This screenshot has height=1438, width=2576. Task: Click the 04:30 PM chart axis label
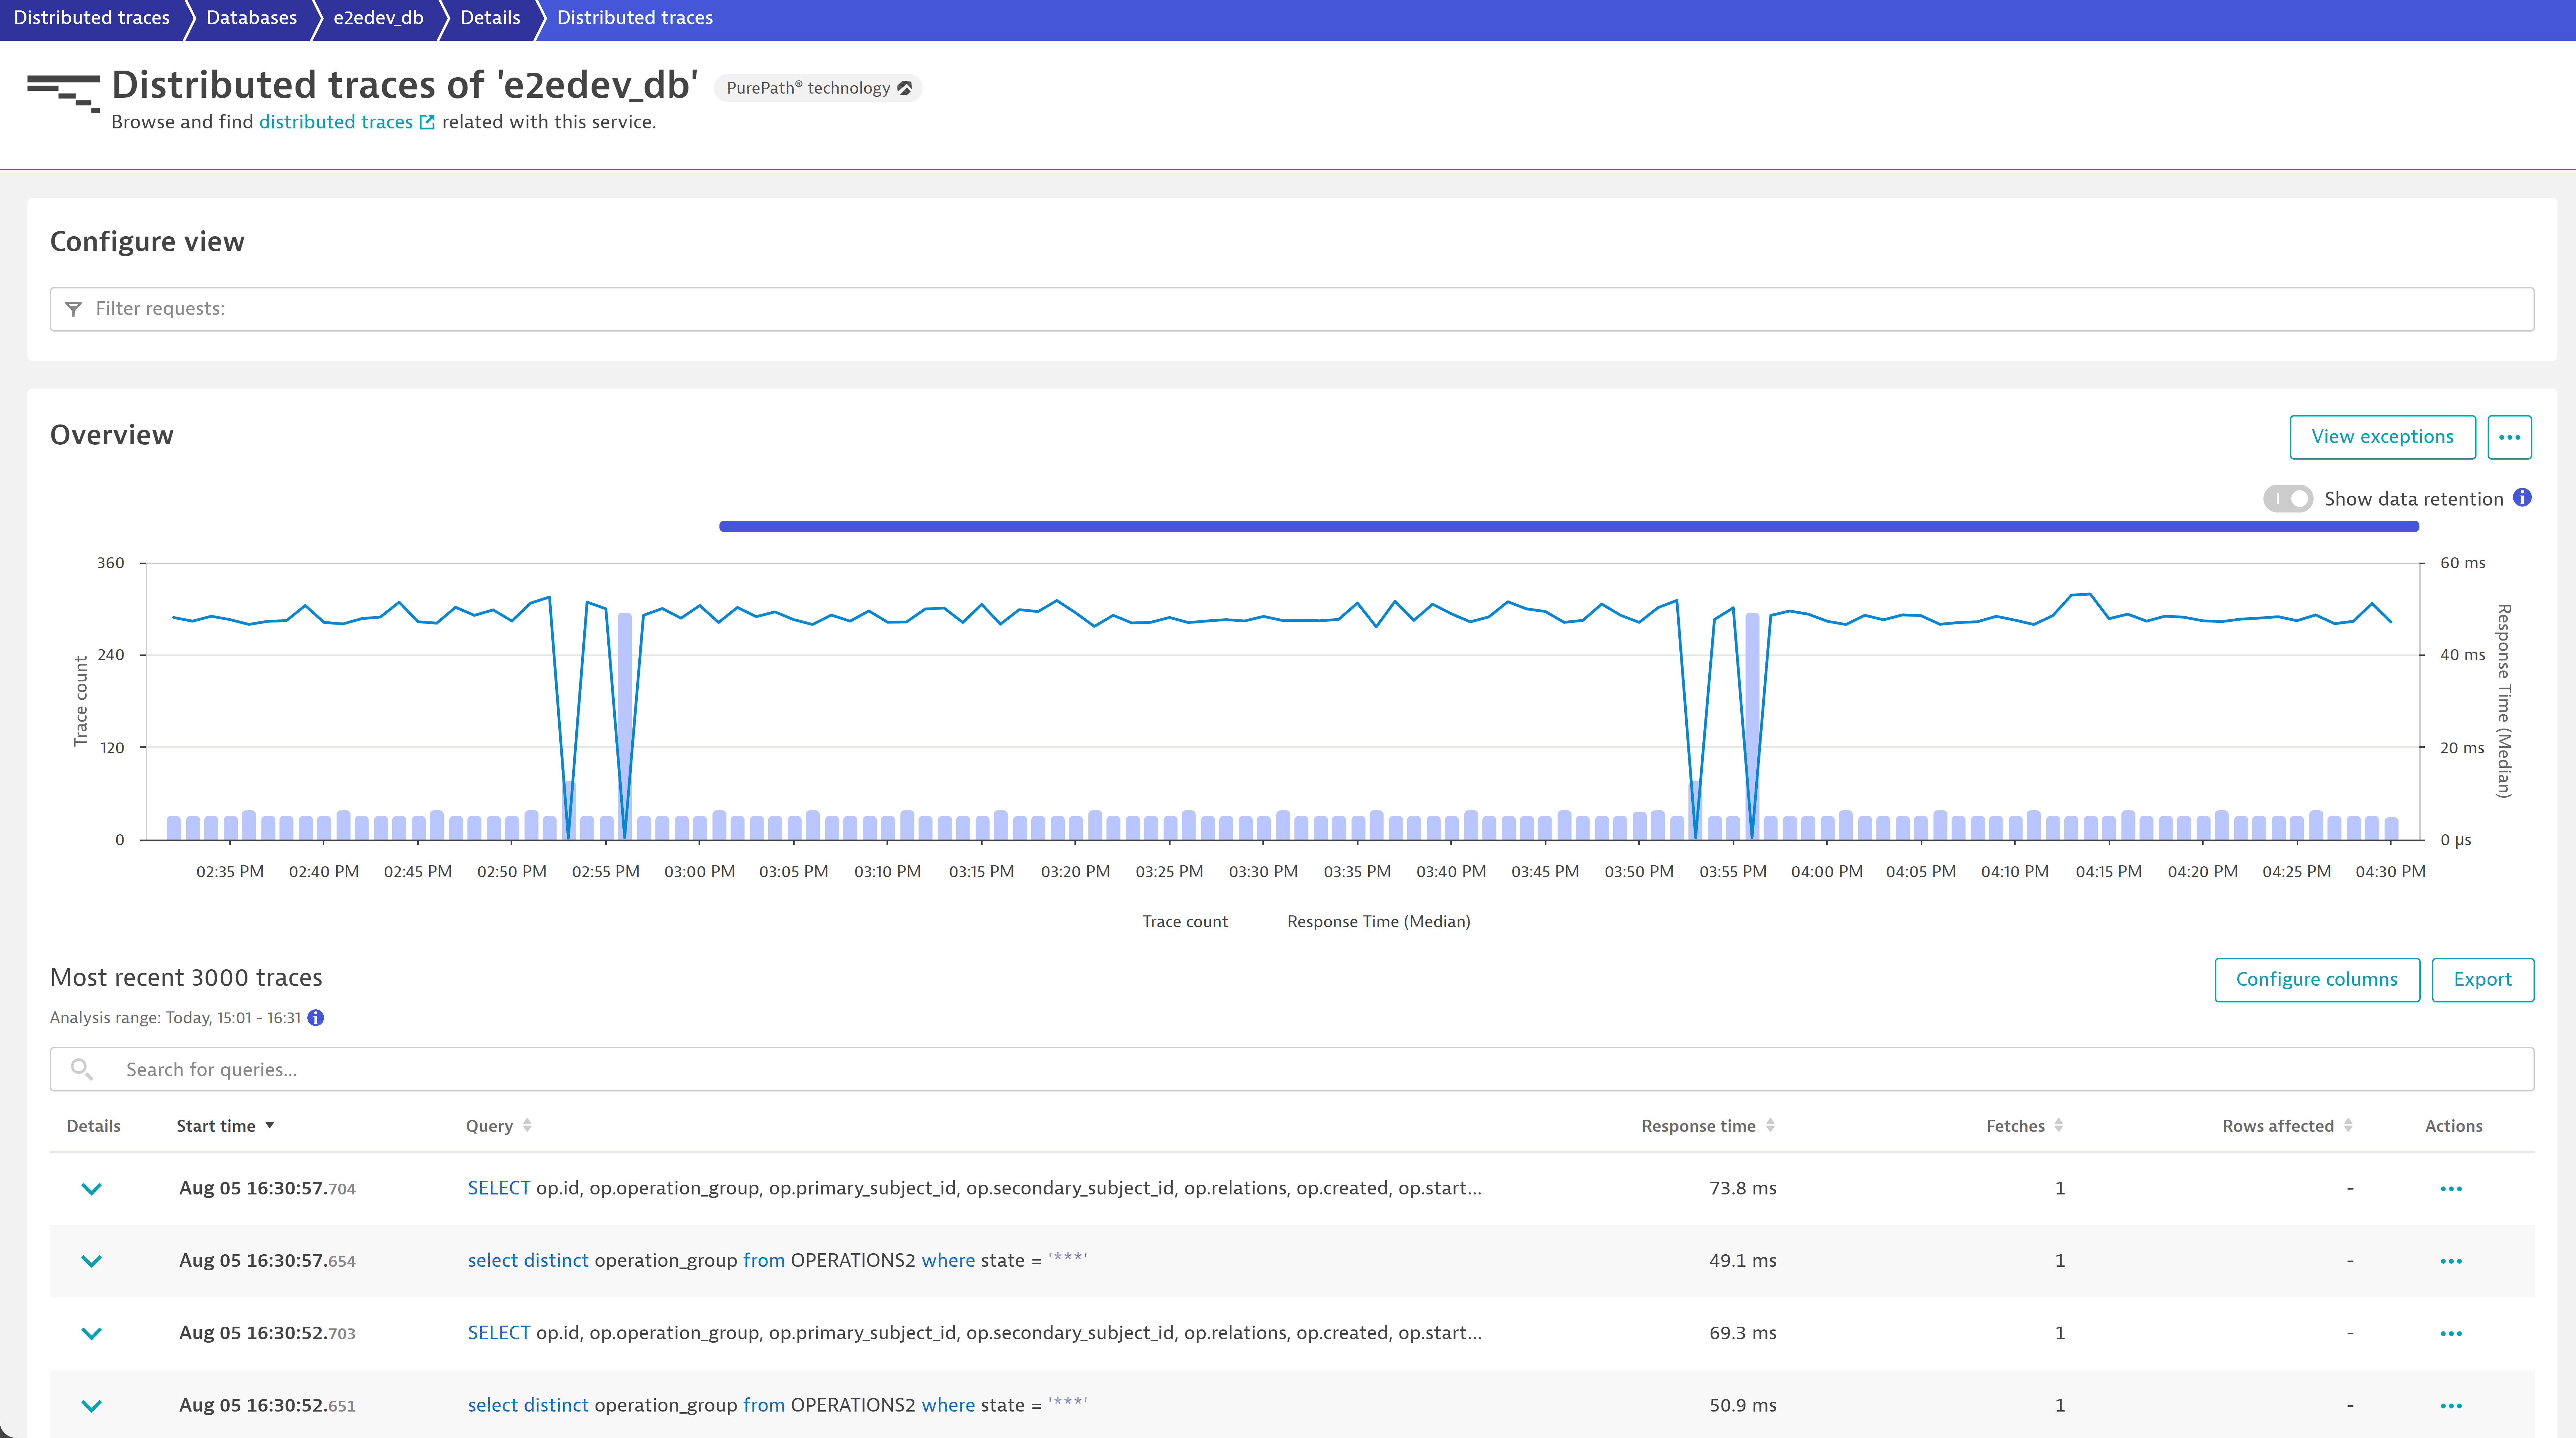pos(2390,872)
